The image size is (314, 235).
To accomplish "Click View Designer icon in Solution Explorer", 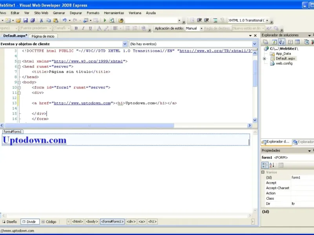I will (x=298, y=42).
